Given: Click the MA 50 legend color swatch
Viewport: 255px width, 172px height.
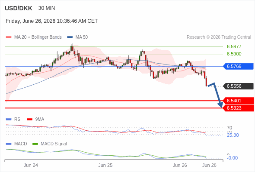Looking at the screenshot, I should [x=70, y=37].
